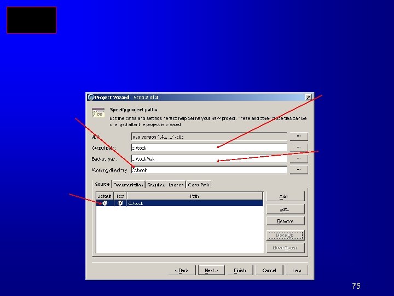Screen dimensions: 394x296
Task: Switch to the Documentation tab
Action: (x=129, y=185)
